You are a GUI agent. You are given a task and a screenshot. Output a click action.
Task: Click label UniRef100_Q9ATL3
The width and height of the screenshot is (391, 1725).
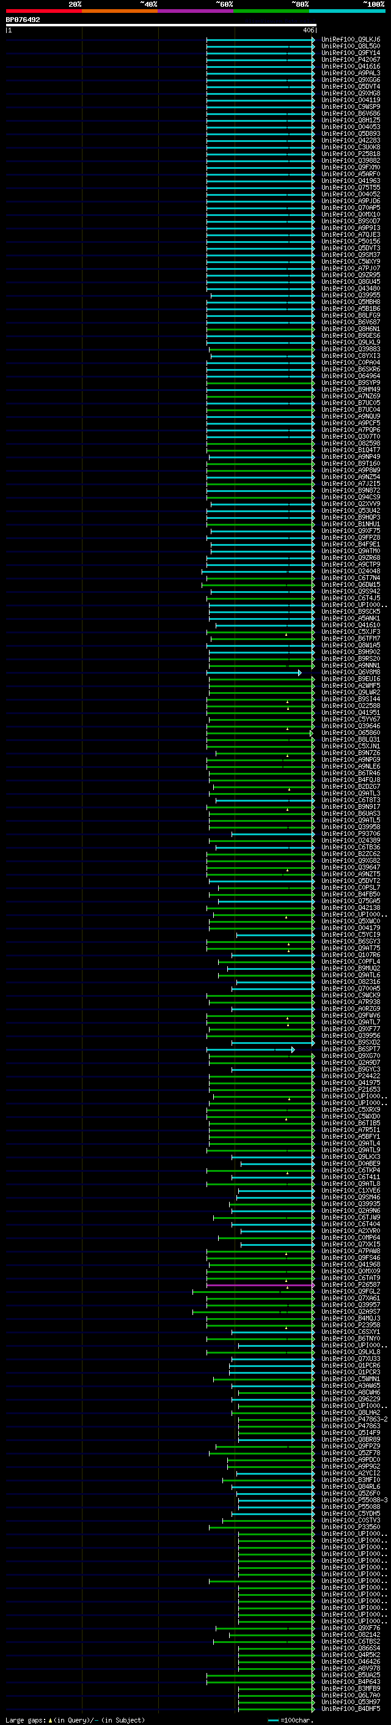350,794
